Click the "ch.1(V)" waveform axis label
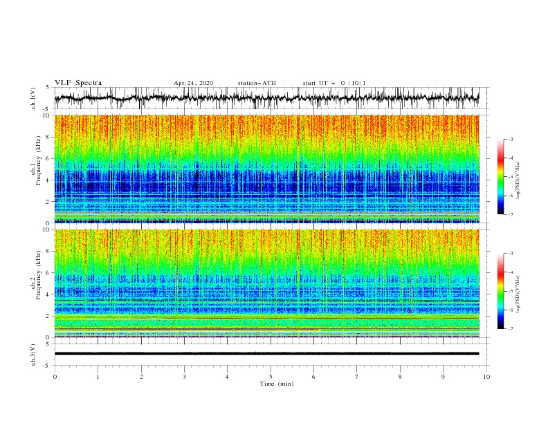Screen dimensions: 548x423 tap(33, 98)
